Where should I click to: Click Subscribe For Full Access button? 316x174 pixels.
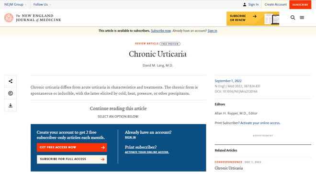[72, 159]
